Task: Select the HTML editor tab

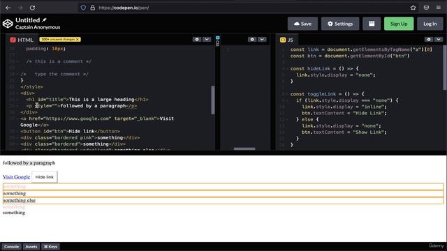Action: tap(22, 40)
